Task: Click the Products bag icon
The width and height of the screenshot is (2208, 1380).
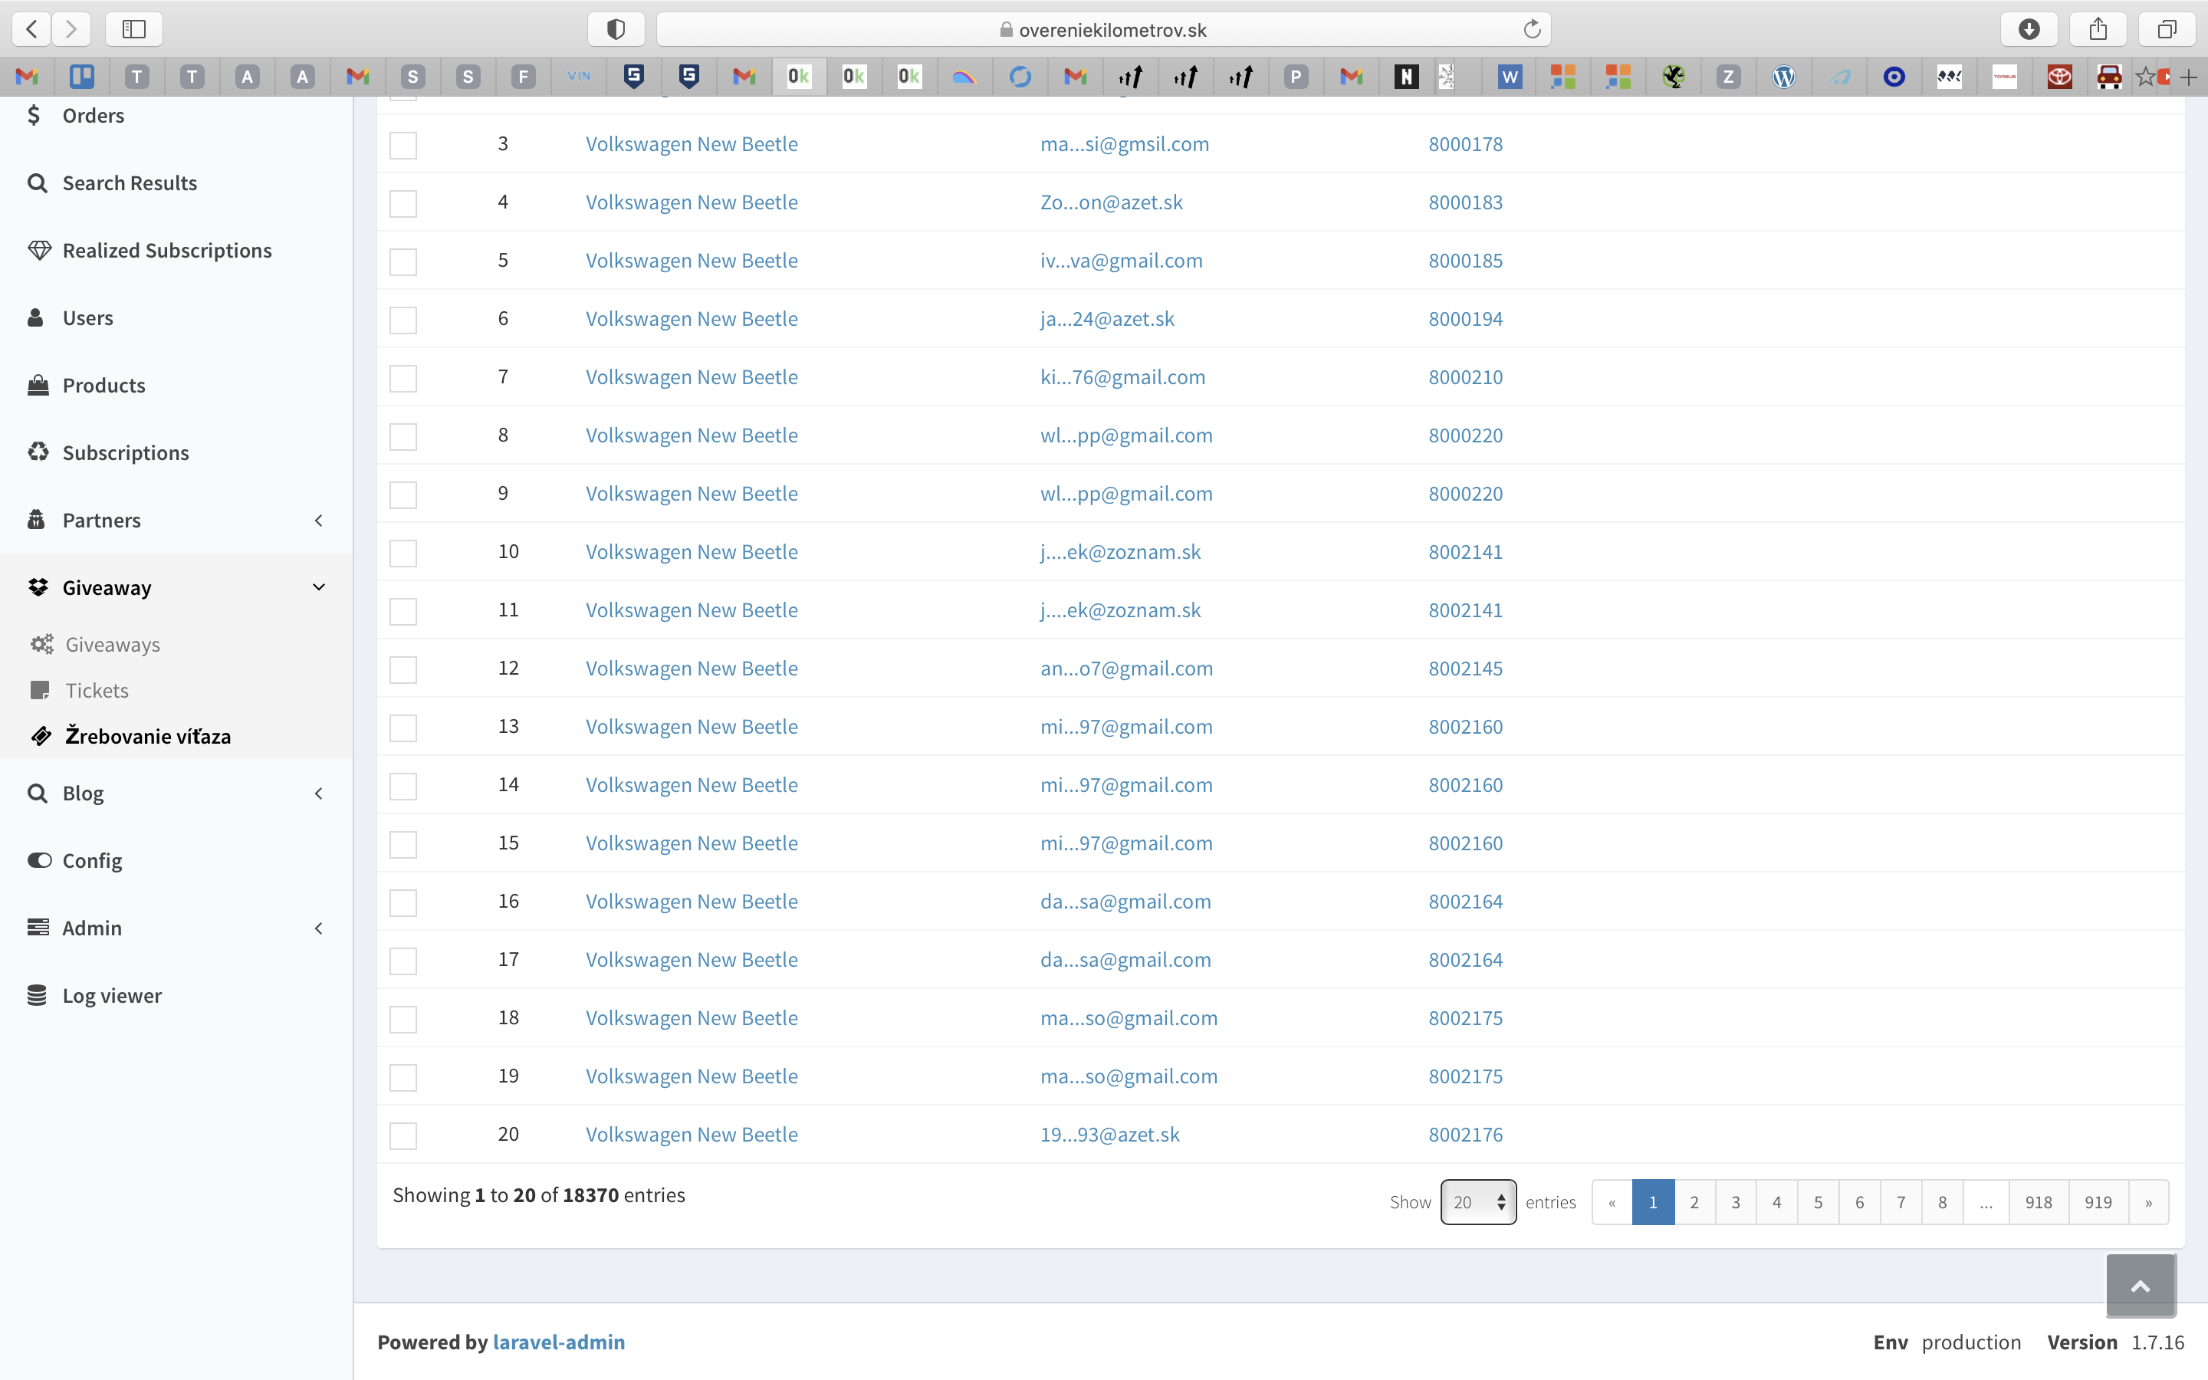Action: tap(38, 385)
